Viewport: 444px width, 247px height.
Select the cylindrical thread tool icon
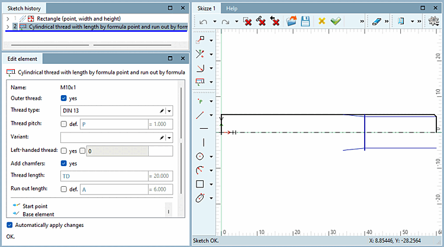pos(200,82)
